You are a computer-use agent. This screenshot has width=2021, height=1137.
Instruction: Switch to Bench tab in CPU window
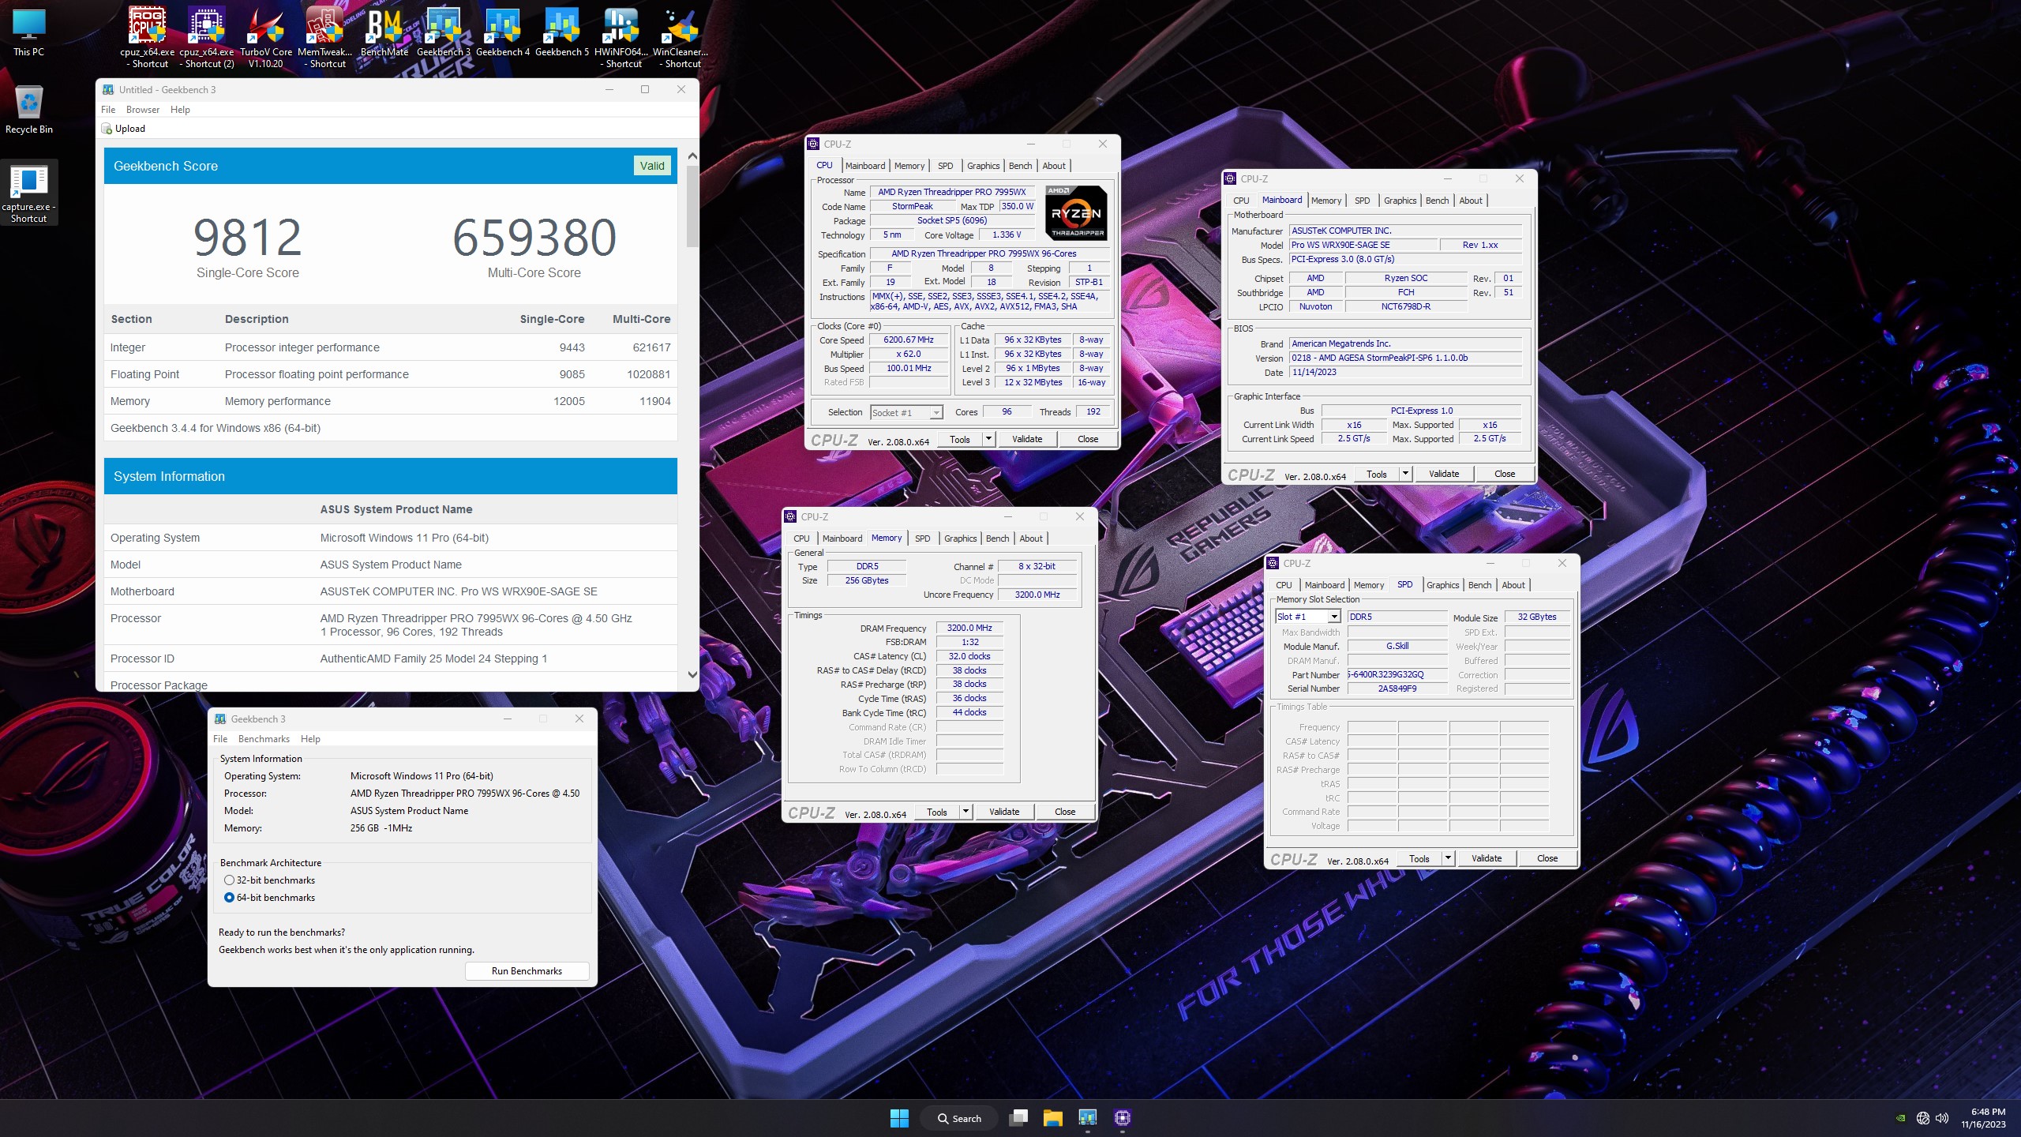click(1020, 166)
